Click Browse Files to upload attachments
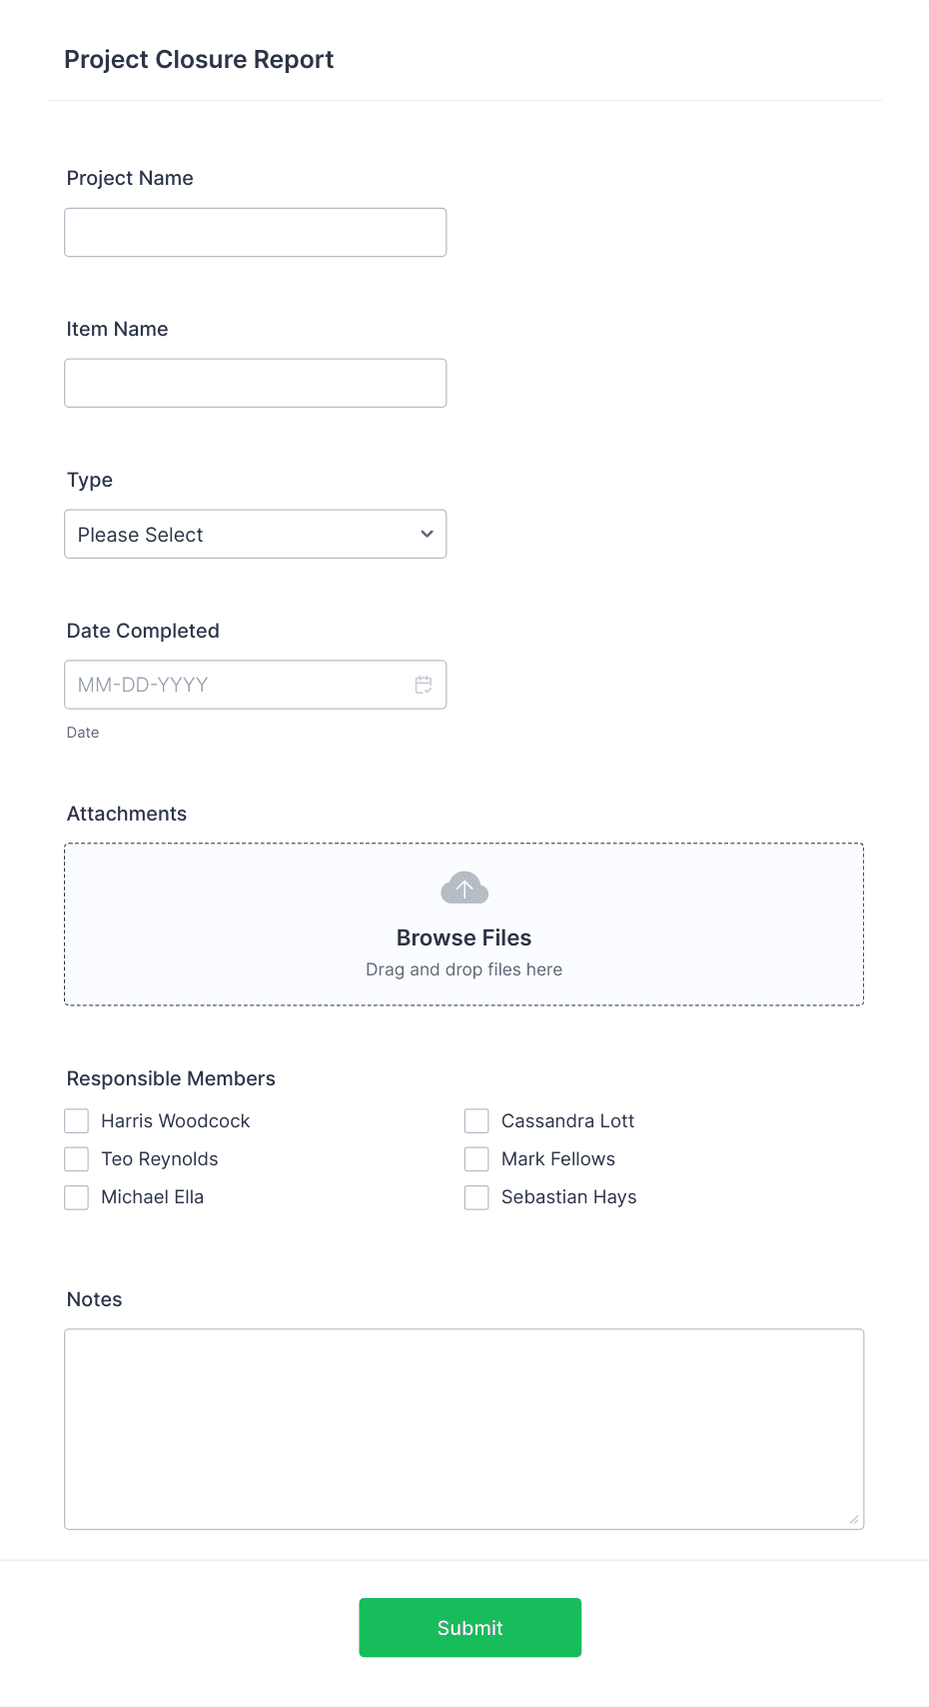Image resolution: width=929 pixels, height=1707 pixels. (464, 937)
